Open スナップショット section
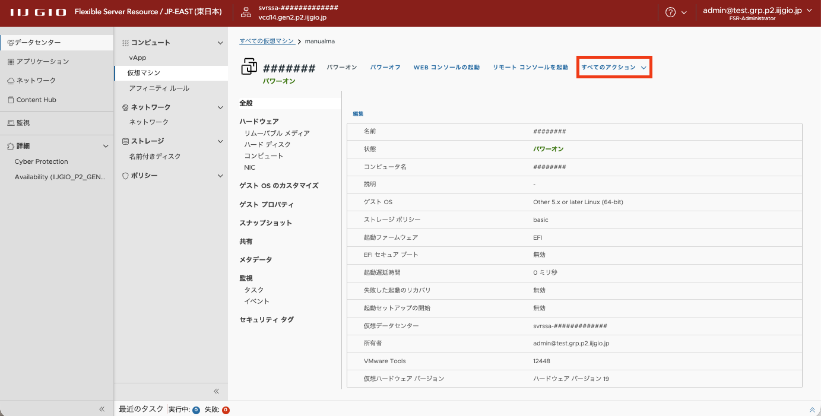 tap(265, 223)
